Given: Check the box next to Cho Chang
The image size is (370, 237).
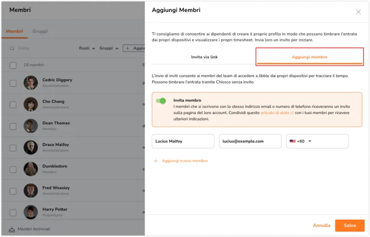Looking at the screenshot, I should (x=13, y=105).
